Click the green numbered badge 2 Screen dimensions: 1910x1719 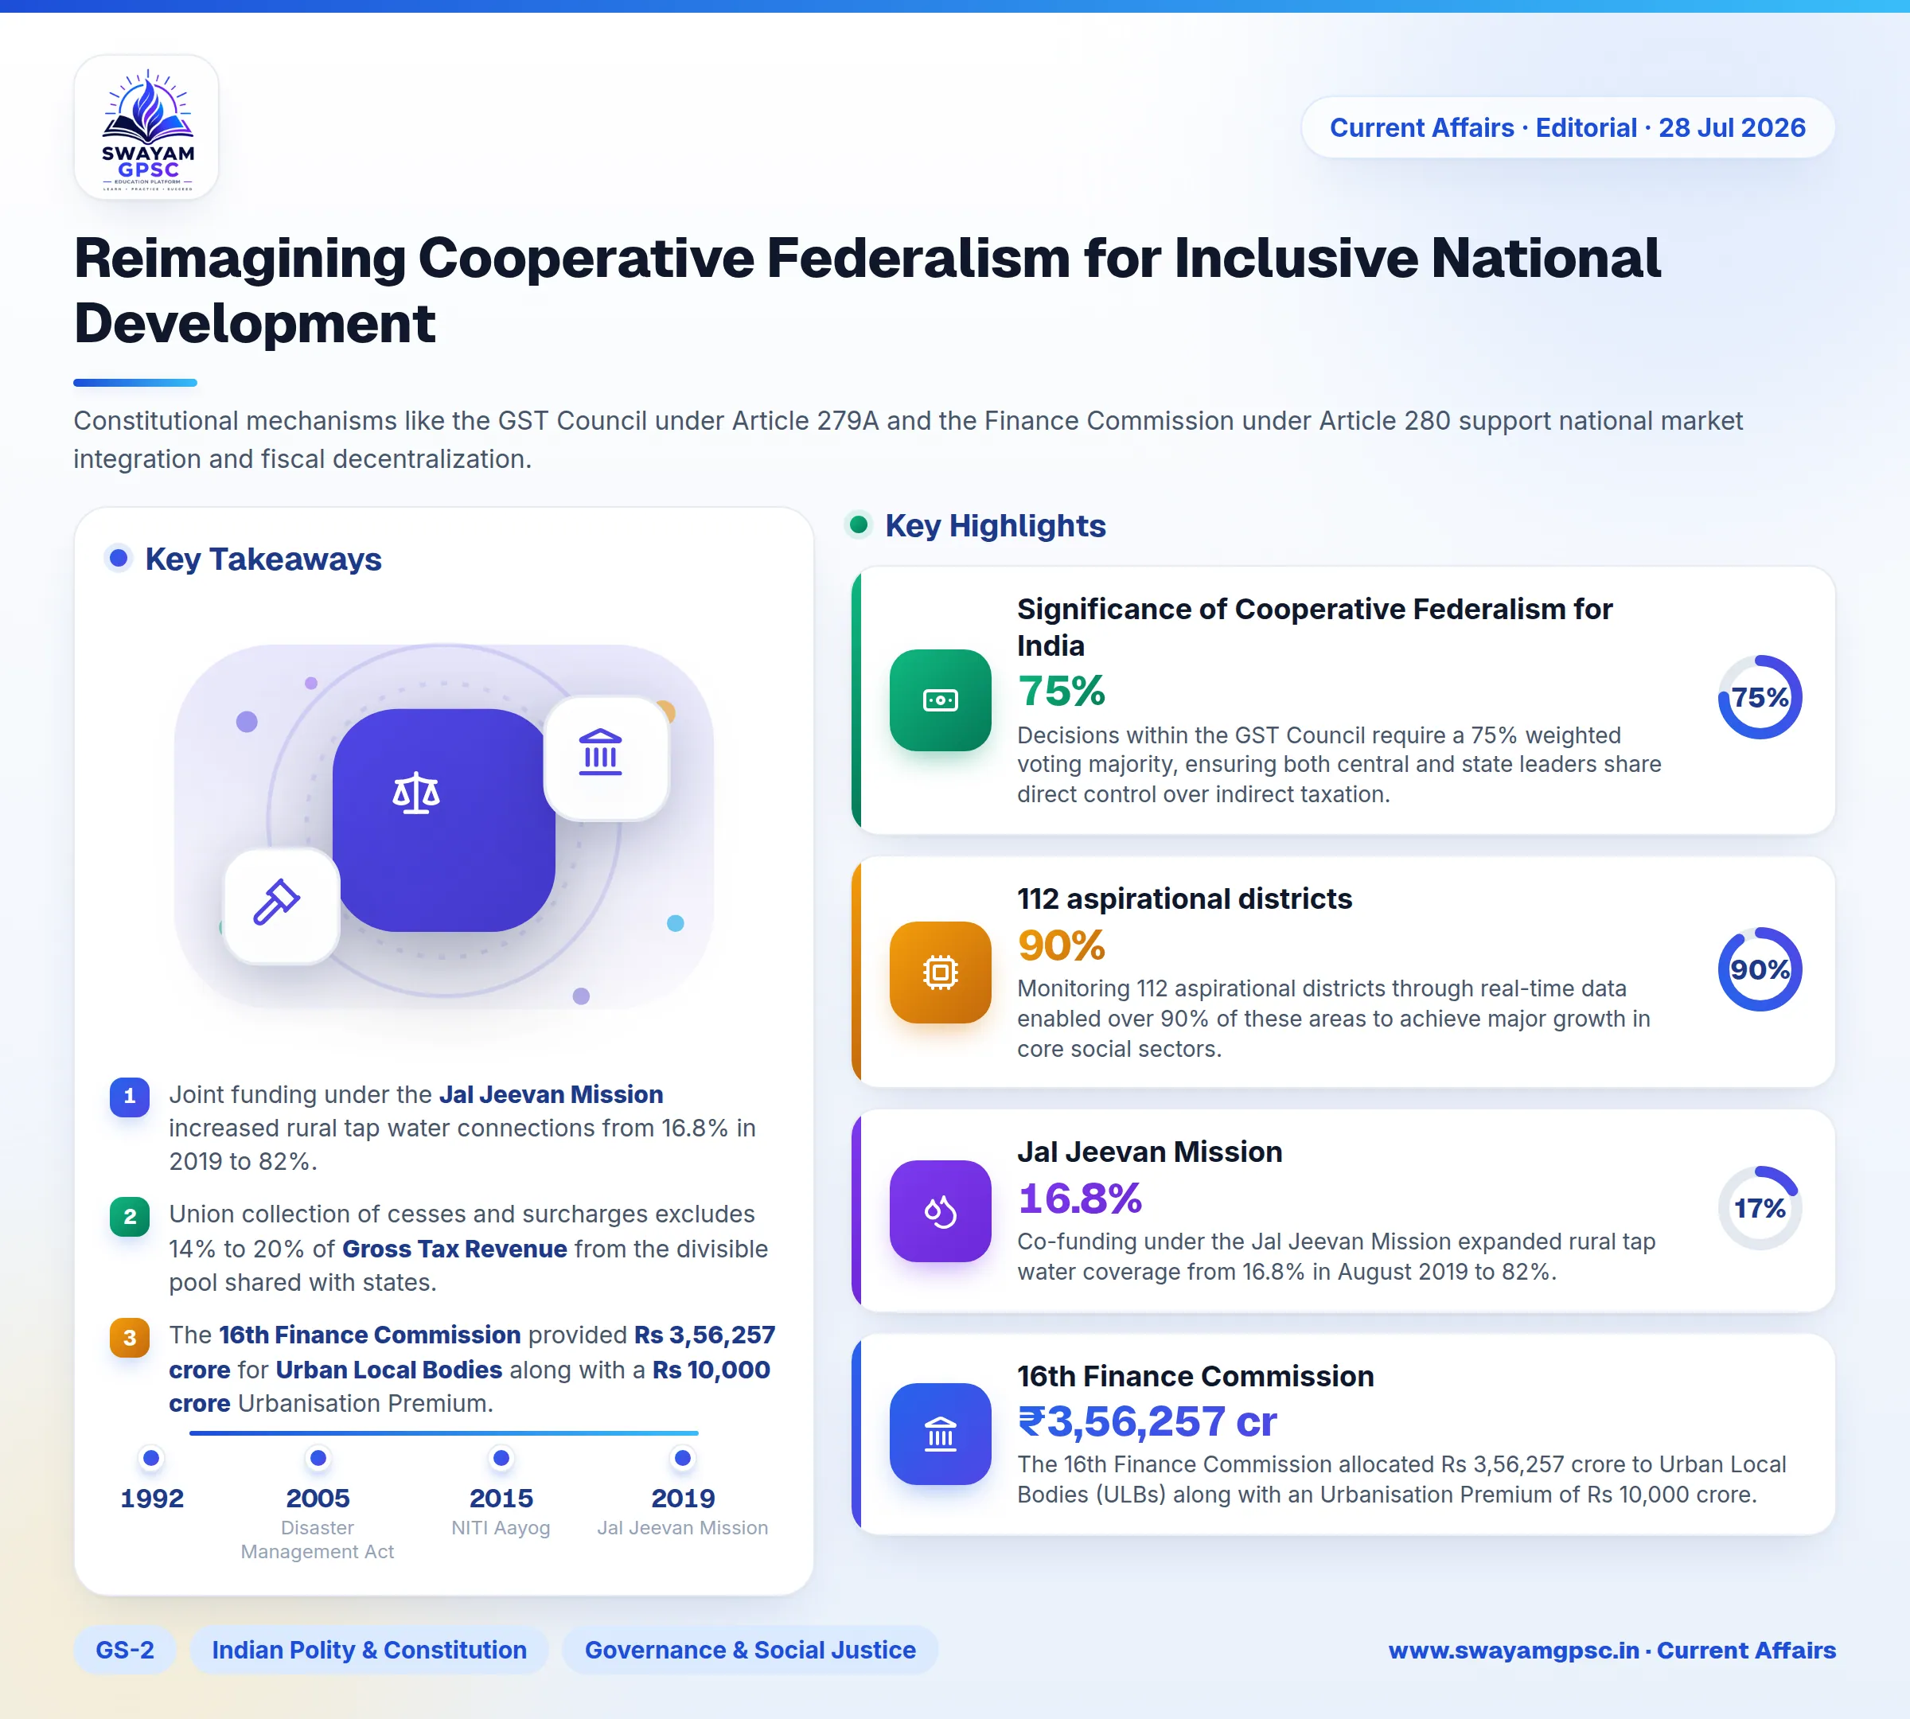coord(130,1217)
